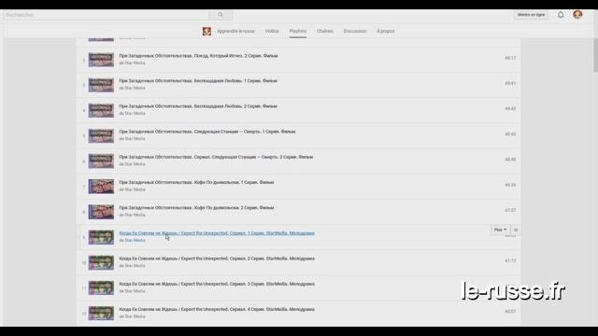Click thumbnail of Expect the Unexpected 3 Серия
This screenshot has height=336, width=598.
(x=101, y=287)
